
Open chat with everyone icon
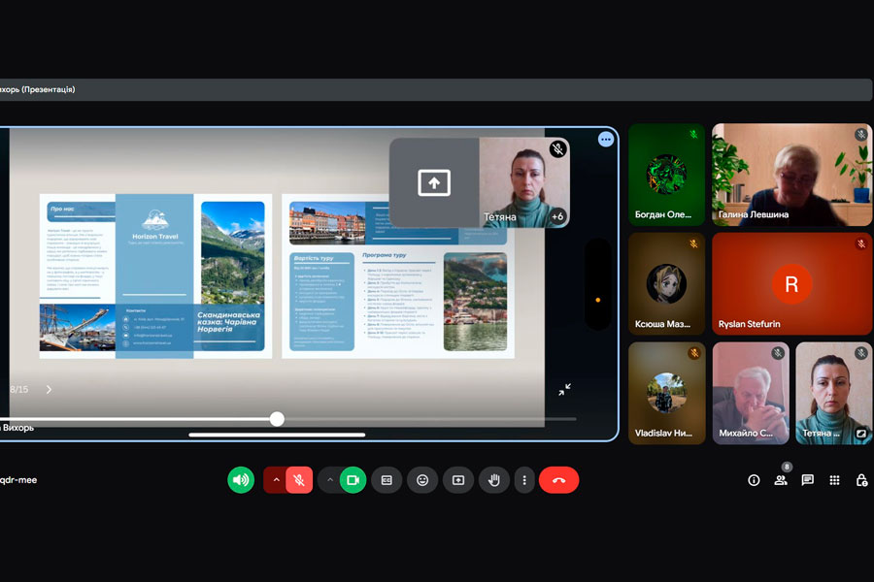pyautogui.click(x=807, y=480)
